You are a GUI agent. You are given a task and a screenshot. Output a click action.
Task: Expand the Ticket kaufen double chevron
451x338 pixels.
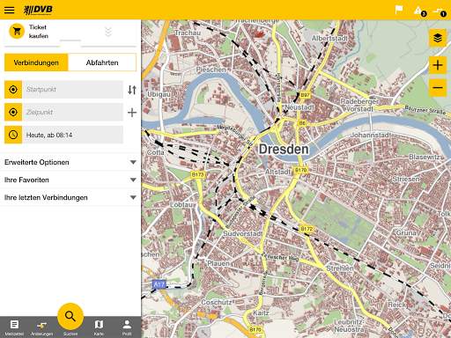coord(108,32)
